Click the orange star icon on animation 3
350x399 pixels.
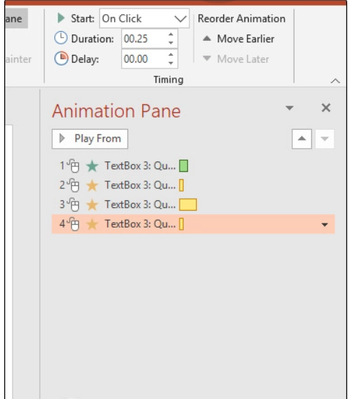(x=92, y=204)
